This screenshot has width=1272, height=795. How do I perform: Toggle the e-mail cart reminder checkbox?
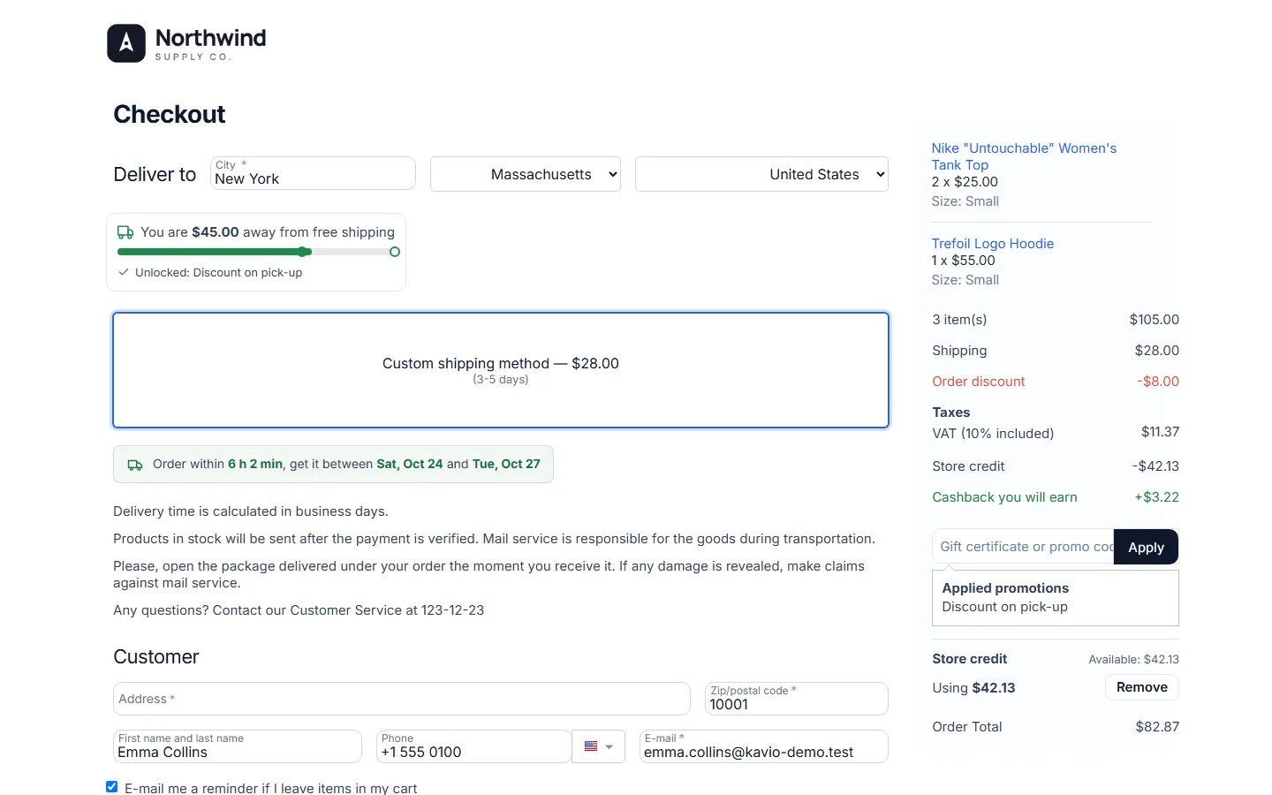point(111,786)
